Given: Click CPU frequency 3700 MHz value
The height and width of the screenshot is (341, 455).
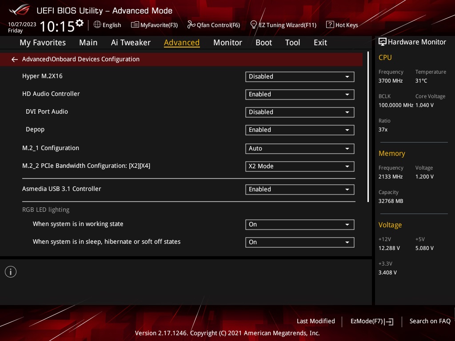Looking at the screenshot, I should tap(391, 81).
